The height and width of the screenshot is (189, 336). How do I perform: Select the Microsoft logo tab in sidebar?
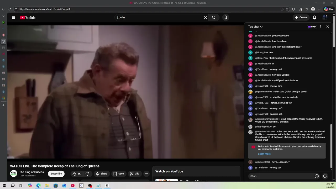[3, 98]
